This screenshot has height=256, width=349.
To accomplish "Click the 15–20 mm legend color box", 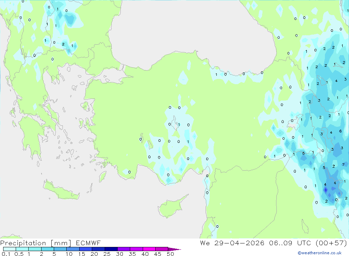I will 86,249.
